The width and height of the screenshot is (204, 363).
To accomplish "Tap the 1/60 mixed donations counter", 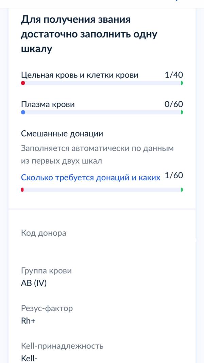I will click(173, 176).
